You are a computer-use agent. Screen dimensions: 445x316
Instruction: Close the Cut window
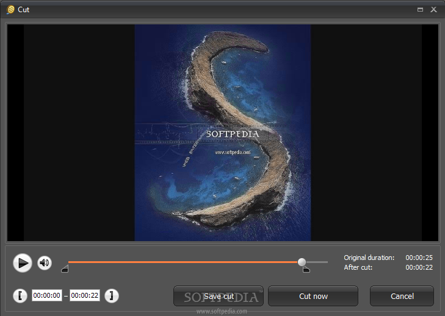pos(433,10)
